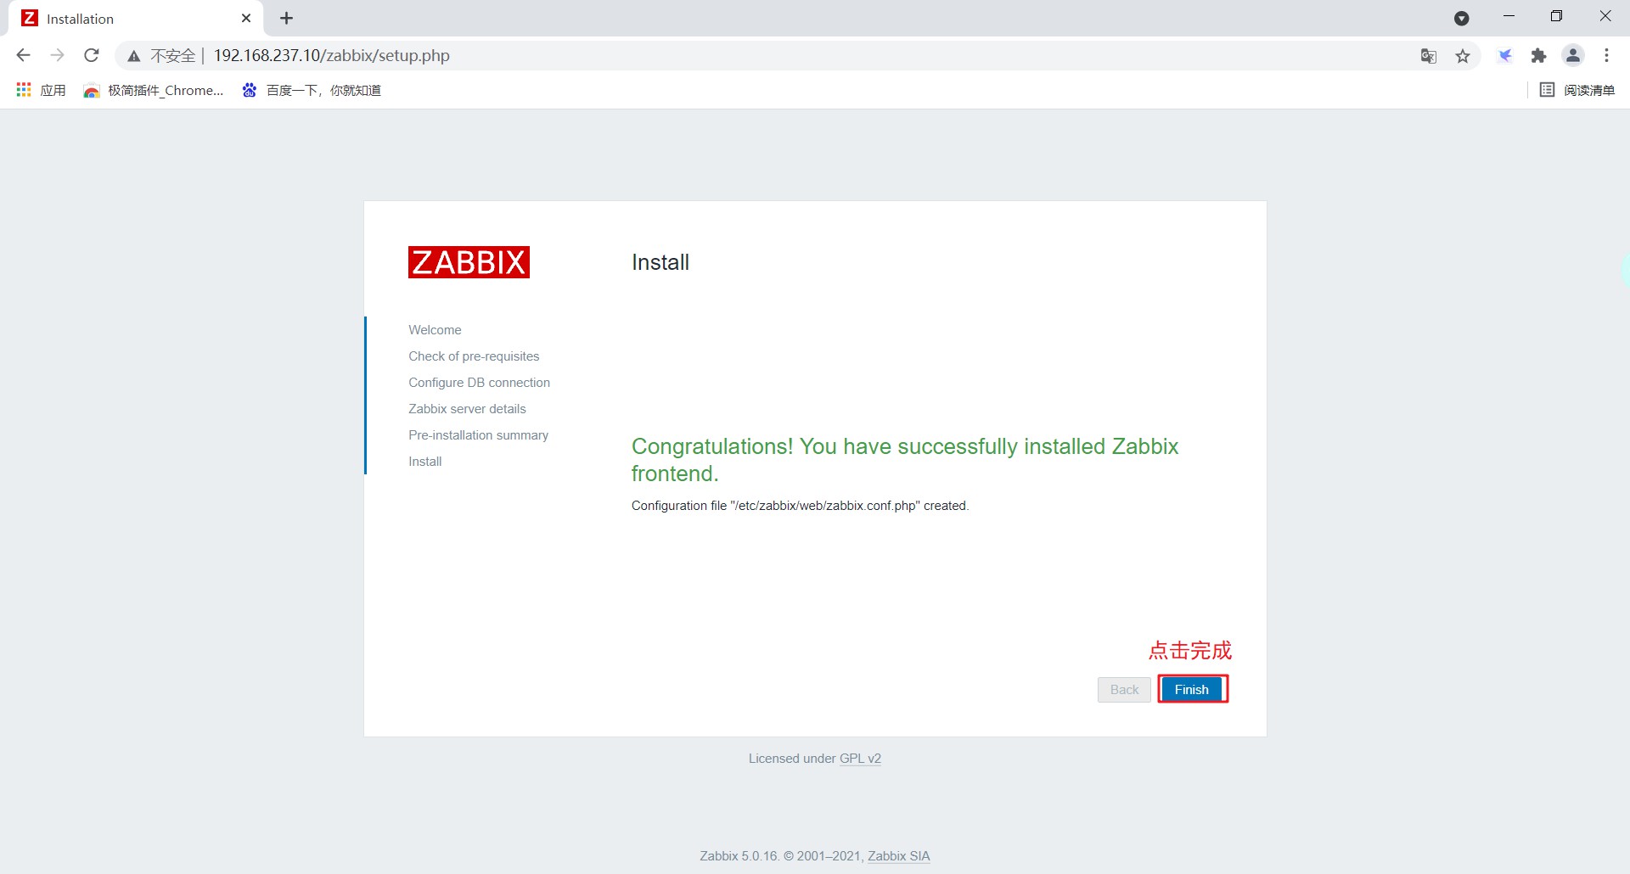
Task: Open the 百度一下 bookmark
Action: (312, 90)
